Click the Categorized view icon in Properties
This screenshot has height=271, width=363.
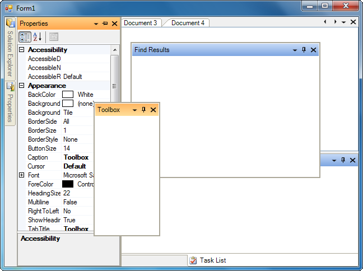pyautogui.click(x=25, y=37)
